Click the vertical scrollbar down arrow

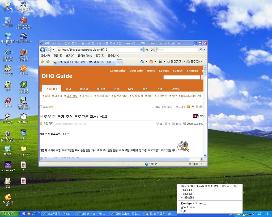[205, 156]
